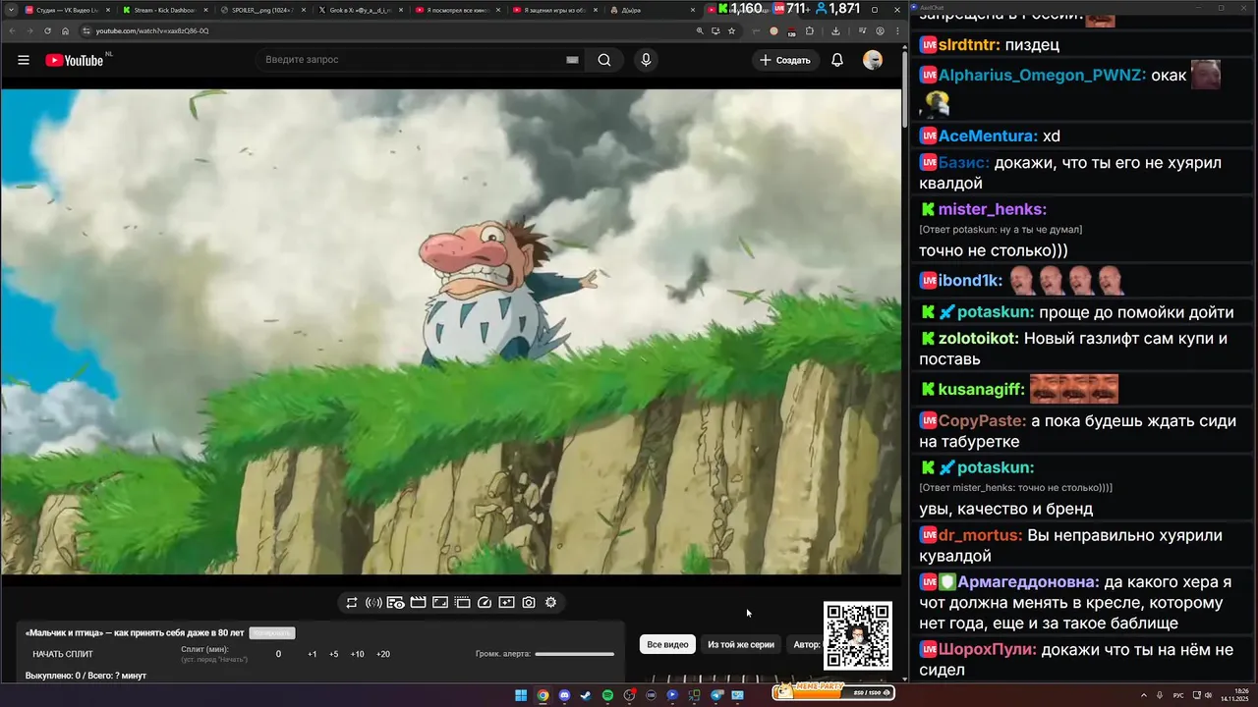Click the eye-screen icon in player toolbar
Screen dimensions: 1258x707
pos(396,602)
